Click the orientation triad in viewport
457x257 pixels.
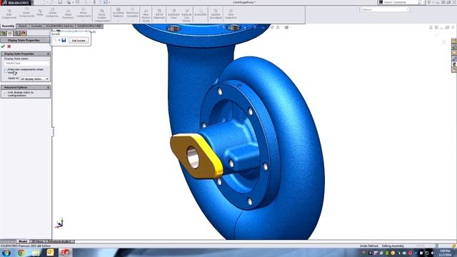(59, 223)
